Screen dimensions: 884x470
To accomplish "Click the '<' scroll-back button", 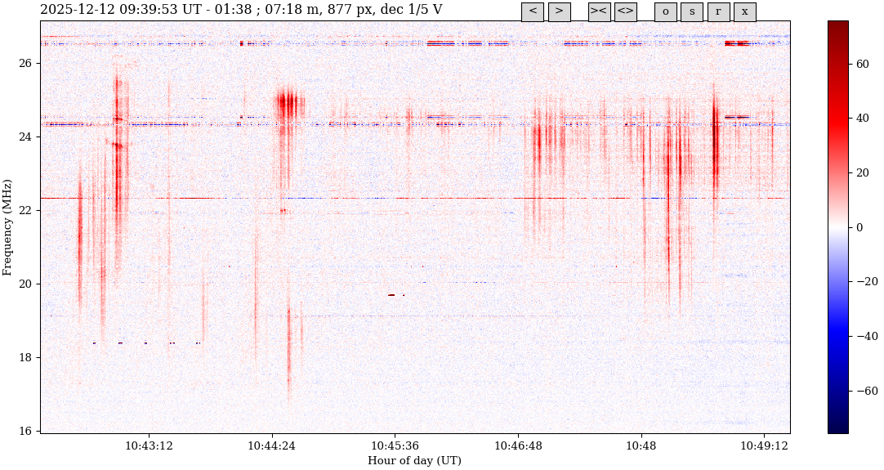I will 532,11.
